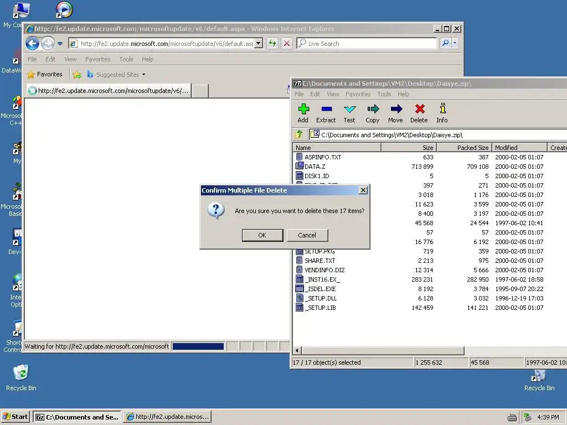The image size is (567, 425).
Task: Close the Confirm Multiple File Delete dialog
Action: tap(363, 190)
